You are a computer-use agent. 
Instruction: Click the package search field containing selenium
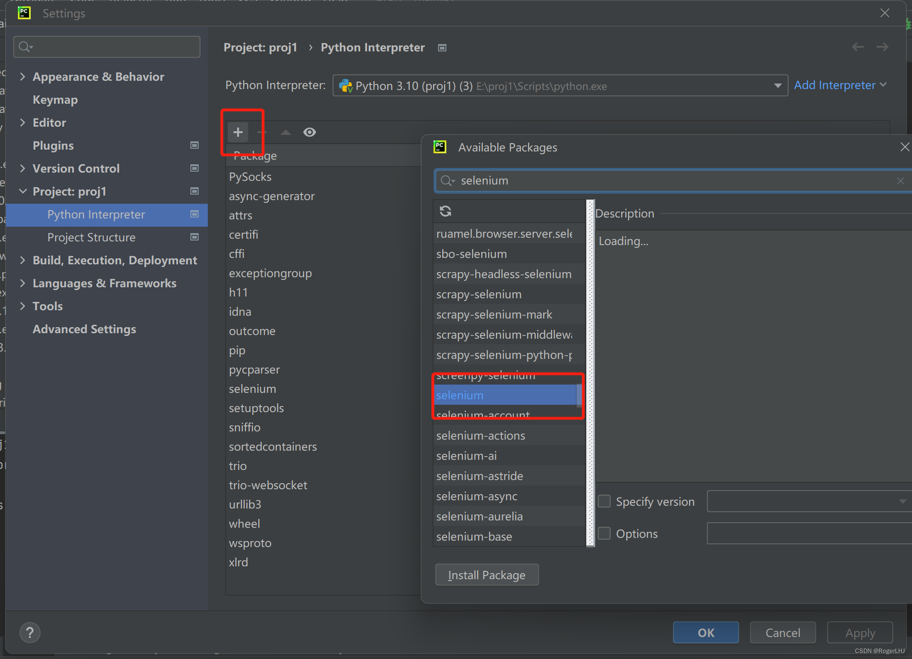(x=673, y=181)
